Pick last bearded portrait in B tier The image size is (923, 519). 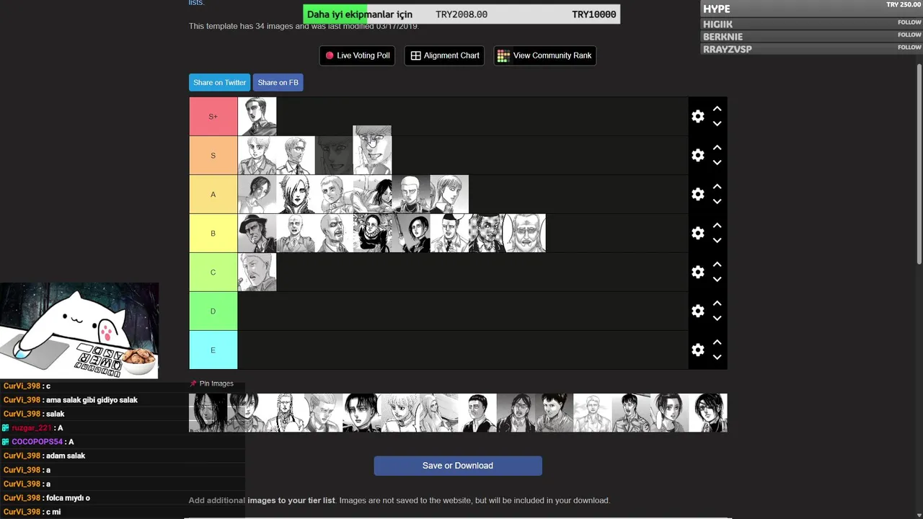[x=526, y=233]
